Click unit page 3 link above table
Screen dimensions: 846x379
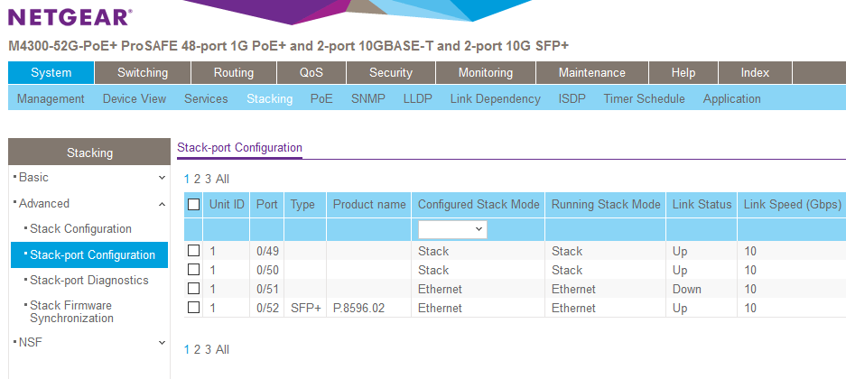coord(208,179)
